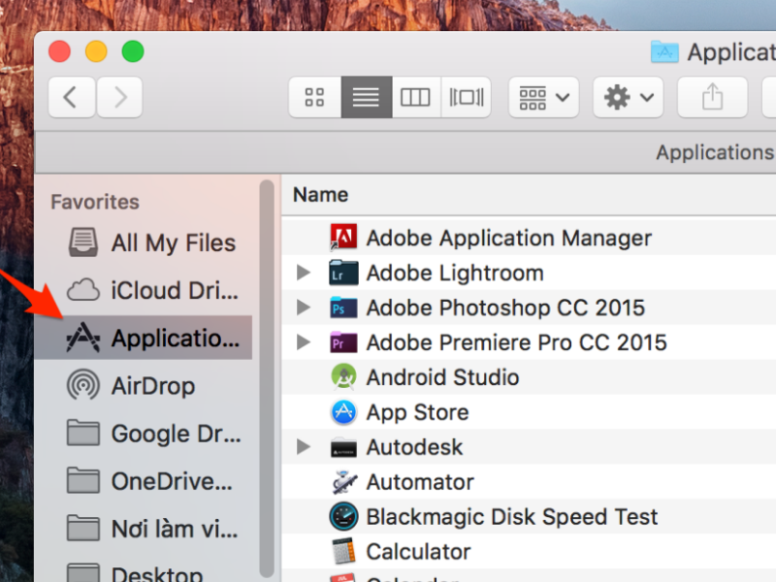Click the iCloud cloud icon
Image resolution: width=776 pixels, height=582 pixels.
click(83, 290)
